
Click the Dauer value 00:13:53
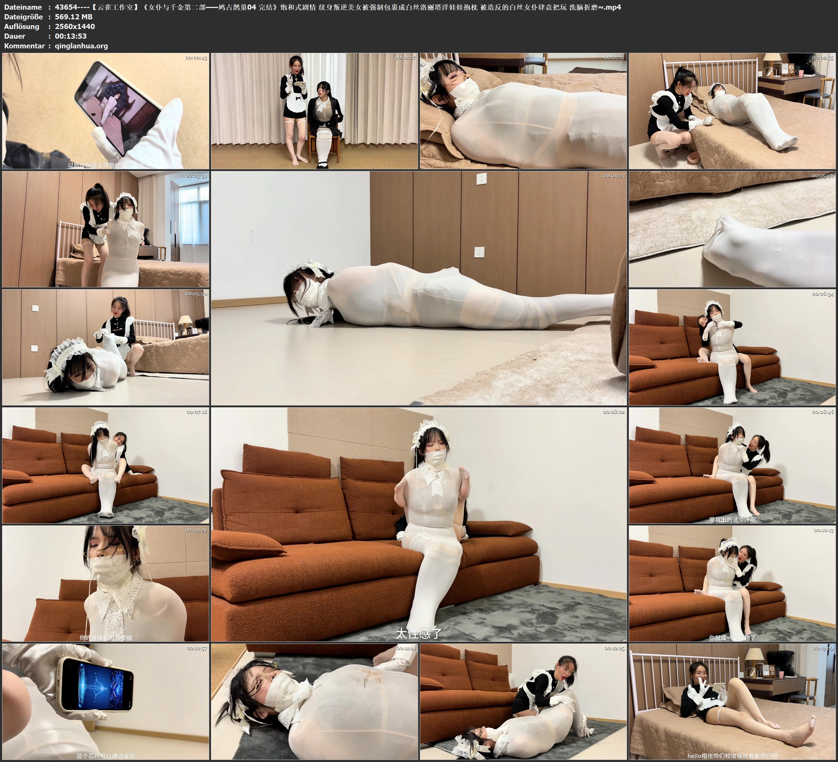pos(71,36)
